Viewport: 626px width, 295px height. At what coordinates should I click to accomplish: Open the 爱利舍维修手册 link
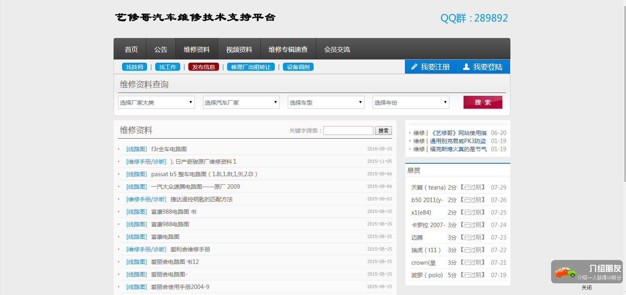coord(190,249)
